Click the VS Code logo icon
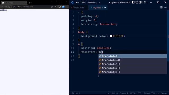Screen dimensions: 169x95 (72, 2)
